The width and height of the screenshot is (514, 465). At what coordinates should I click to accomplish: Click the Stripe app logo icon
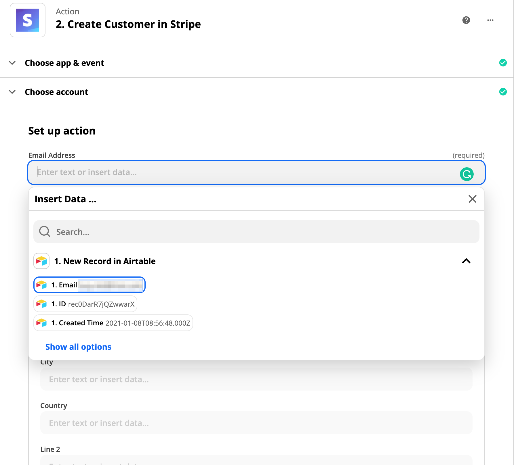pos(28,20)
